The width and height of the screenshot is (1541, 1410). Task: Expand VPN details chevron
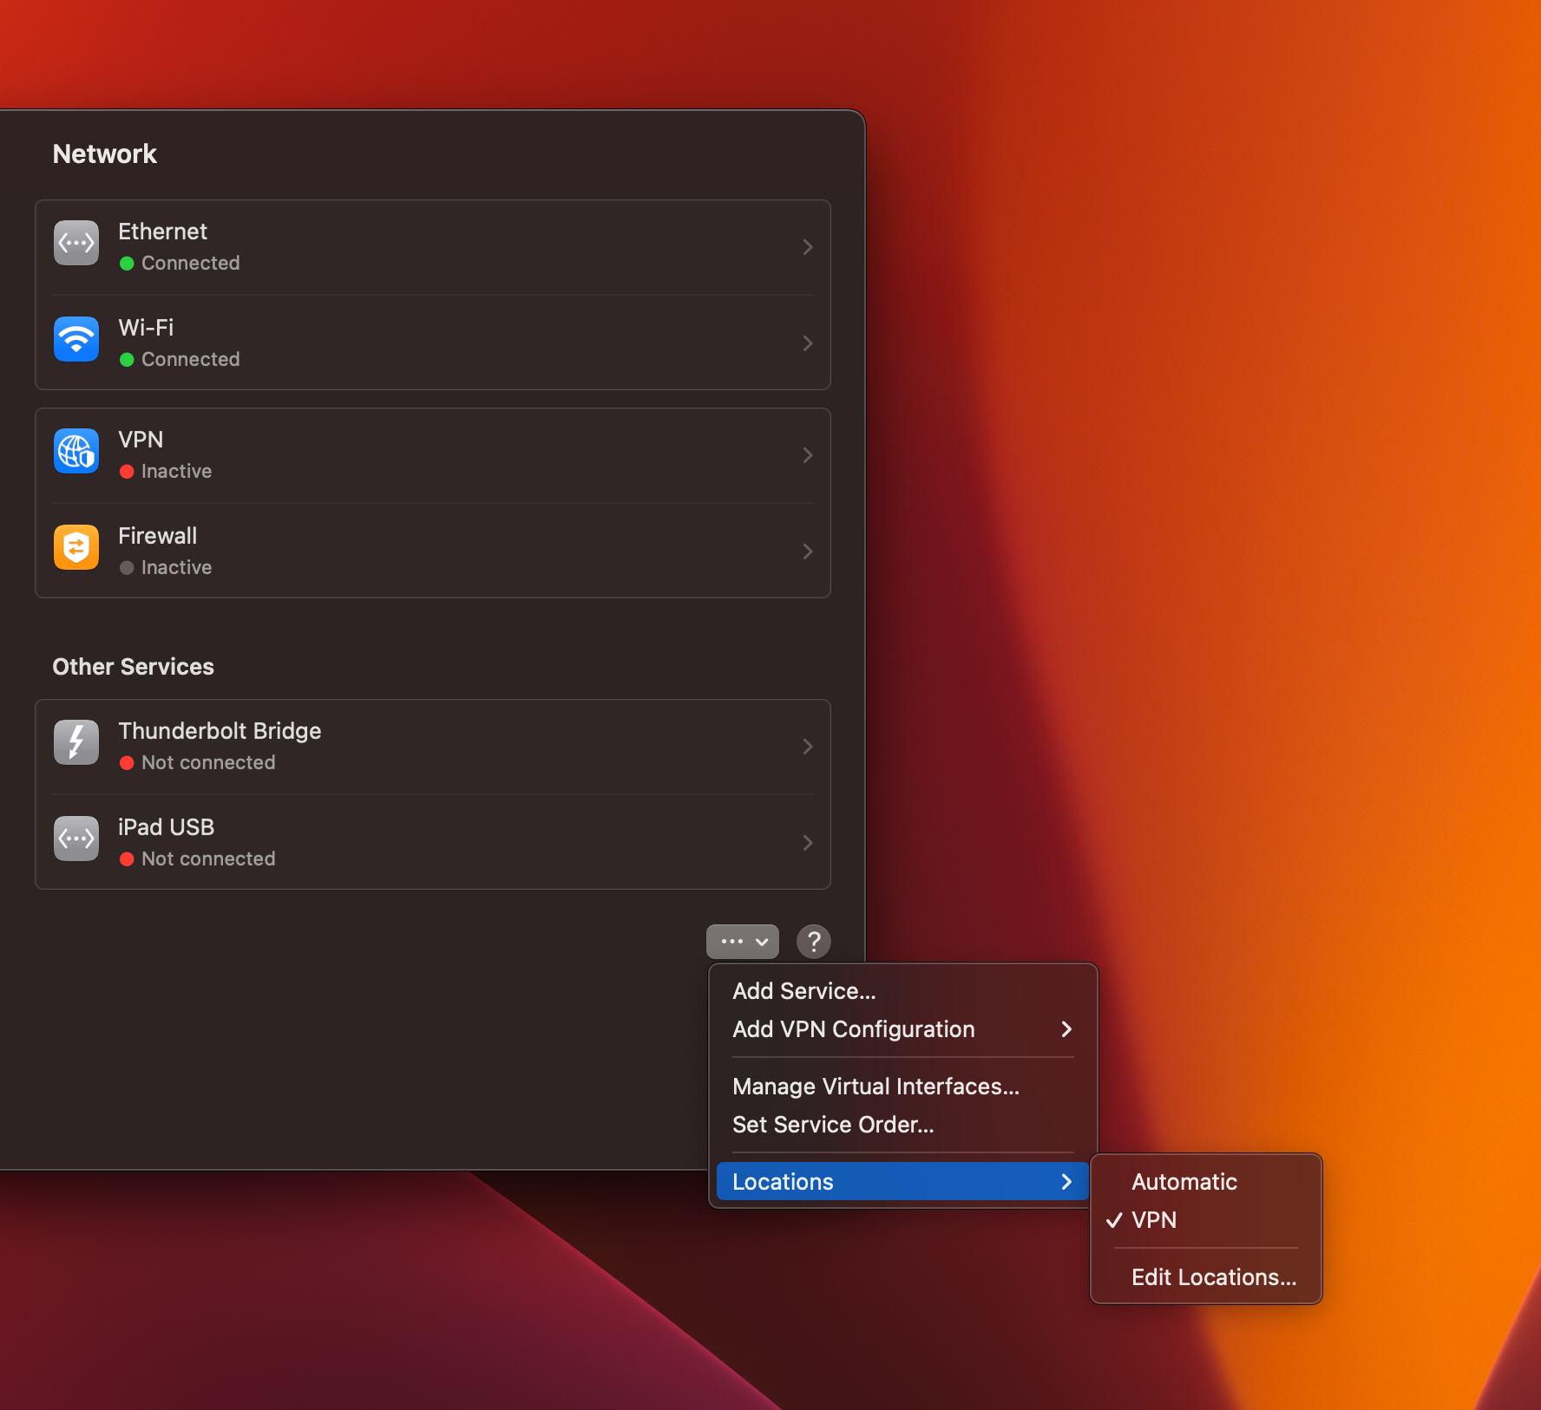pos(808,455)
